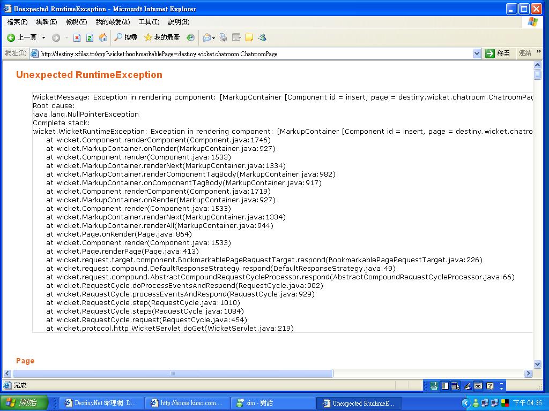Click the Print icon in toolbar
549x411 pixels.
(224, 37)
